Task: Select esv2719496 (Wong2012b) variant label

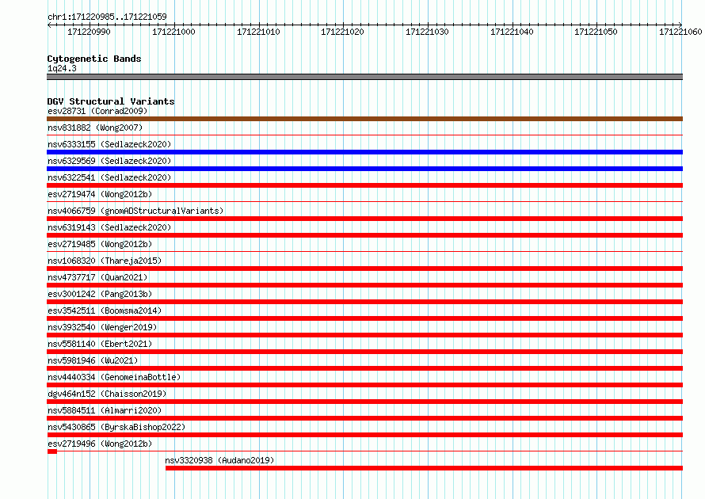Action: click(x=100, y=444)
